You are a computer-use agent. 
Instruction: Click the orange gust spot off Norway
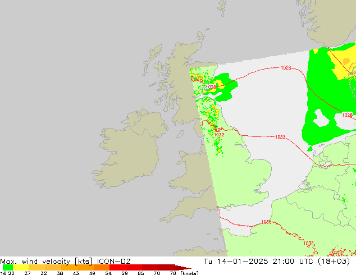tap(346, 61)
